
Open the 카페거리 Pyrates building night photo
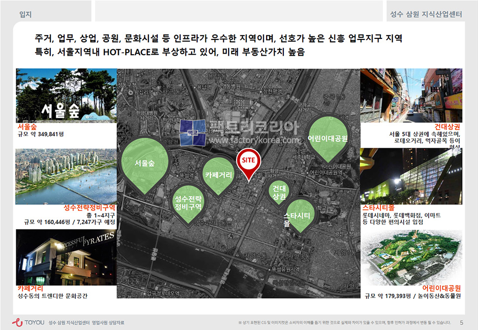click(66, 257)
